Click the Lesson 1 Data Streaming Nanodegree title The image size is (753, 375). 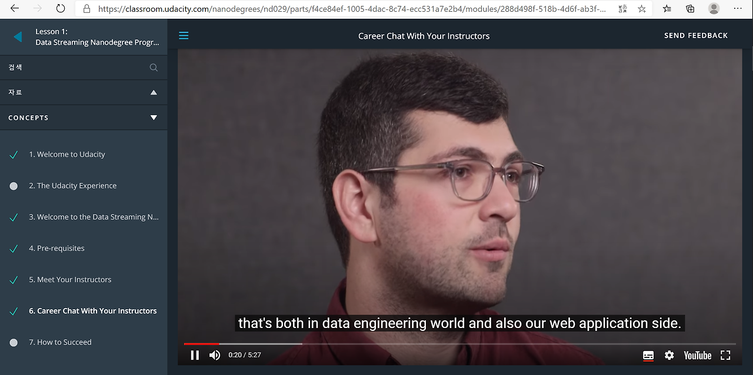click(x=97, y=37)
